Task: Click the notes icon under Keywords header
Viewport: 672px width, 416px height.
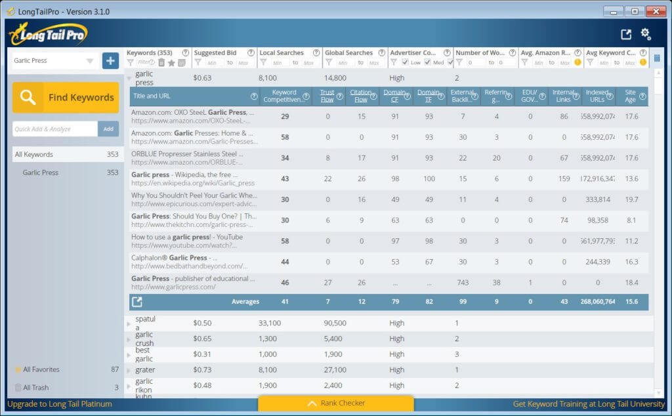Action: click(x=182, y=63)
